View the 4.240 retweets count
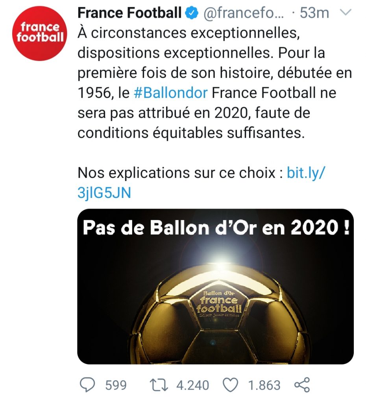Screen dimensions: 366x403 192,385
